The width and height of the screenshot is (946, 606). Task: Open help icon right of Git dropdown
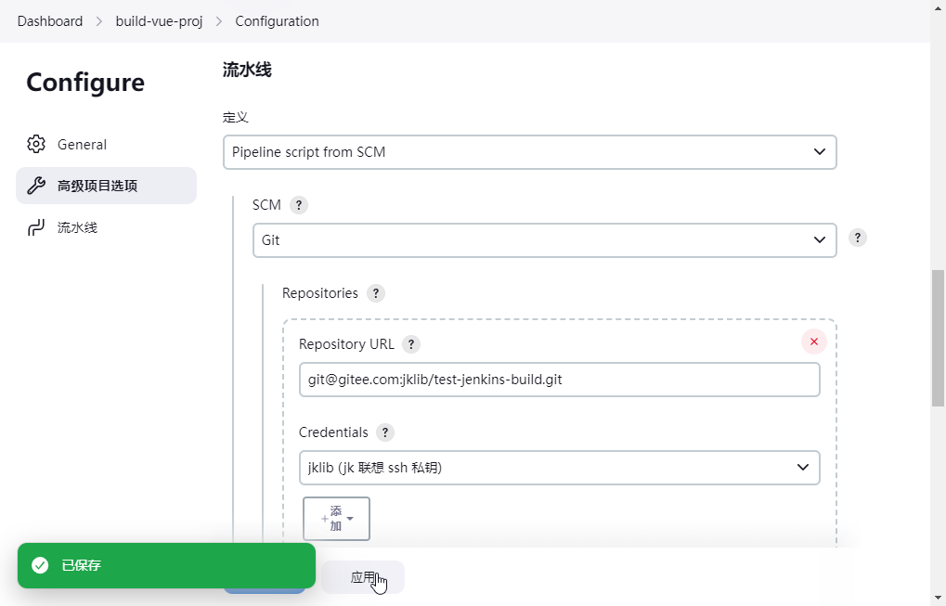coord(857,238)
